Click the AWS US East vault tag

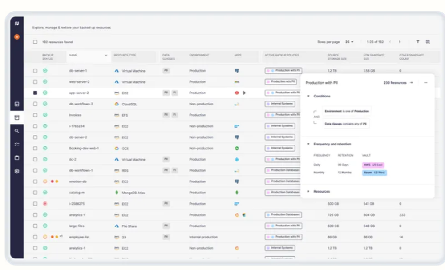click(x=373, y=165)
